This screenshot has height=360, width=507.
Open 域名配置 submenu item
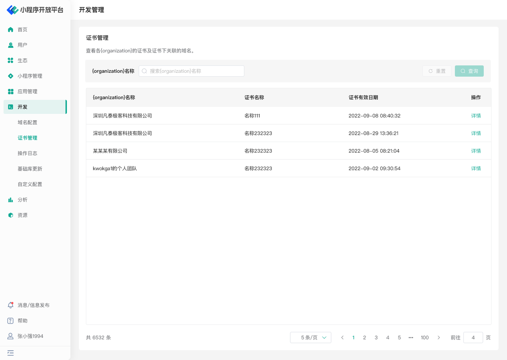[x=27, y=123]
